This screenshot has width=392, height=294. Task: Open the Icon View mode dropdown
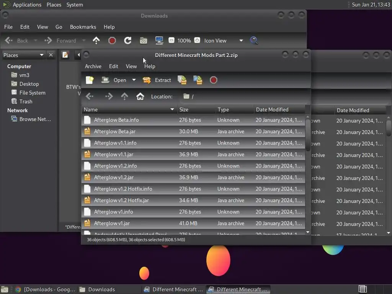(224, 41)
